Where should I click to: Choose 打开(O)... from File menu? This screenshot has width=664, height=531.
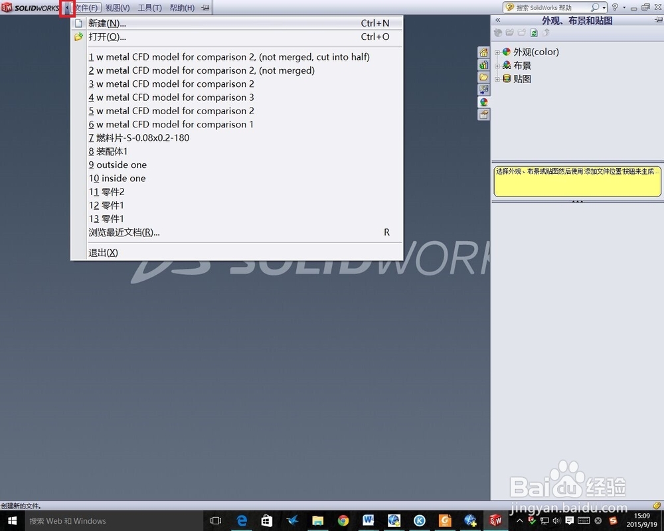[237, 37]
